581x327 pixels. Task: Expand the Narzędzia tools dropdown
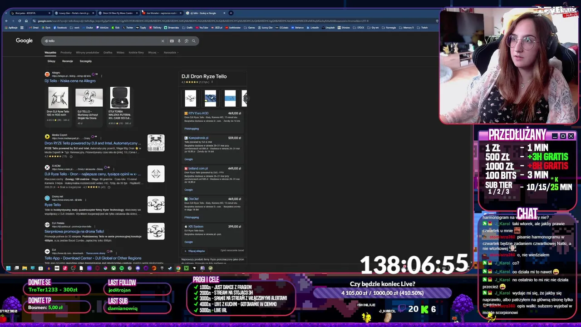pos(171,53)
